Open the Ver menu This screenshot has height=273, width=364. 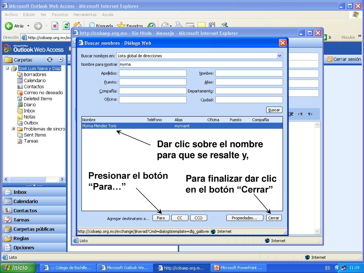(43, 15)
